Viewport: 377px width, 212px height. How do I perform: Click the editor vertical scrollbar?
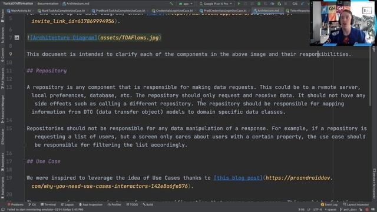371,77
